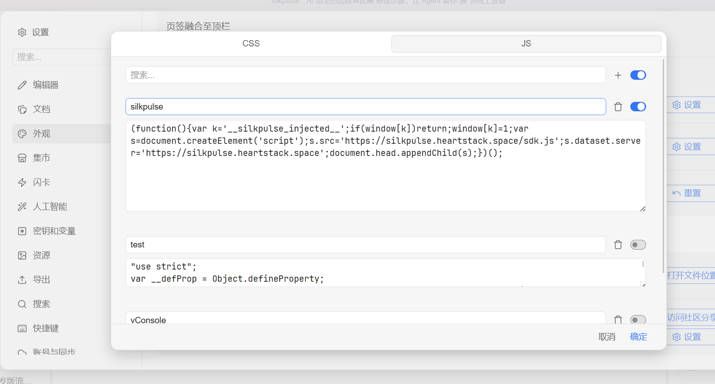715x384 pixels.
Task: Switch to the JS tab
Action: tap(526, 44)
